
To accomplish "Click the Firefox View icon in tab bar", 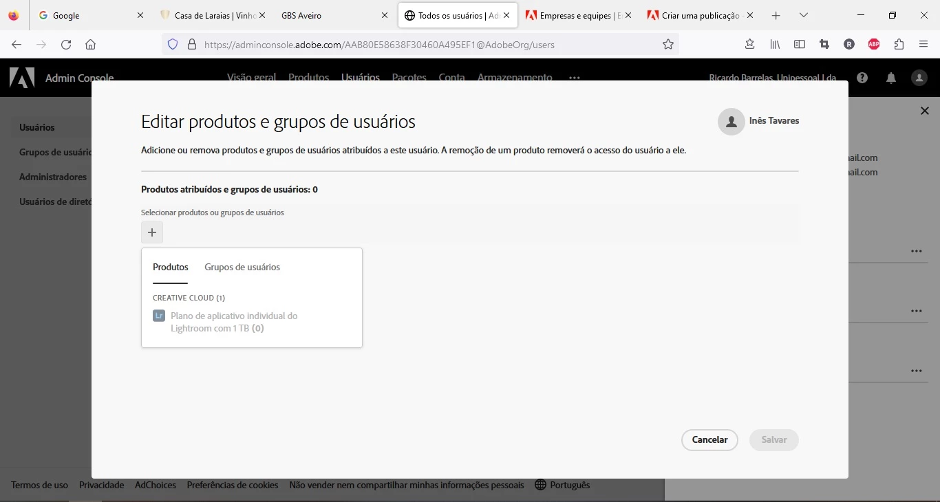I will (x=14, y=15).
